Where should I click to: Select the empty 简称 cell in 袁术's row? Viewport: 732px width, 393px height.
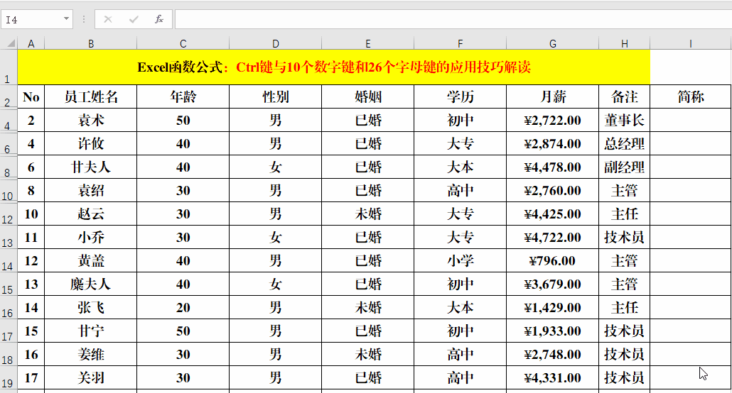(x=691, y=121)
